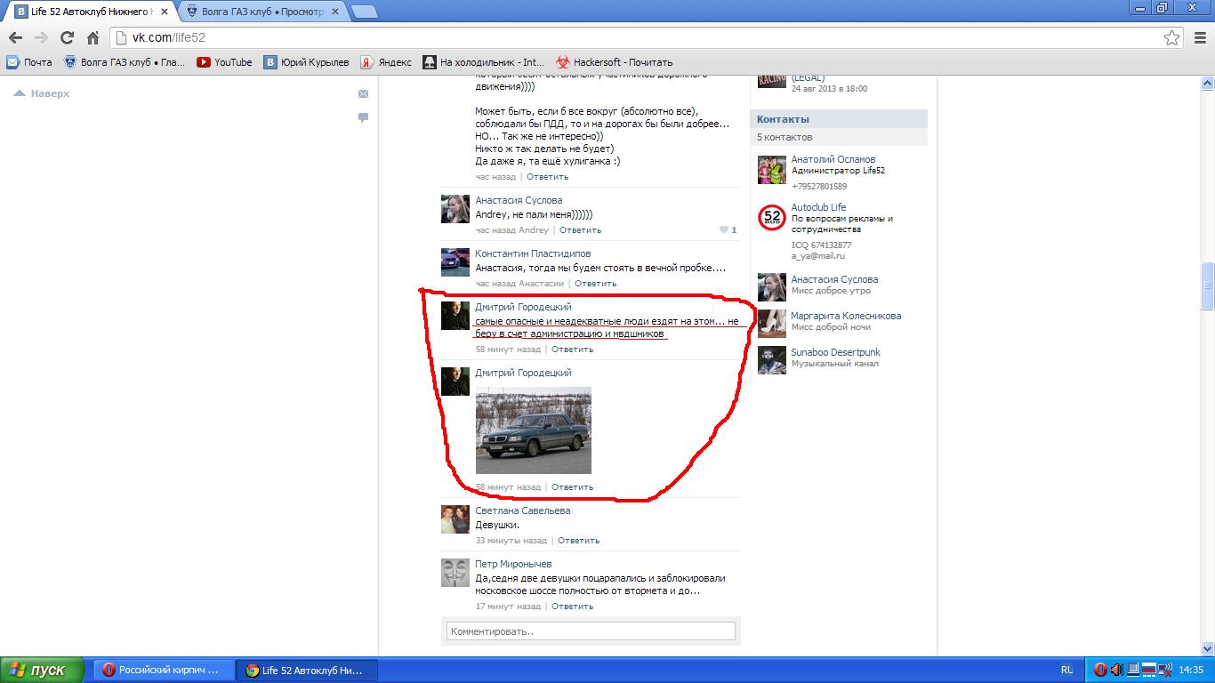This screenshot has width=1215, height=683.
Task: Open the envelope icon in the left sidebar
Action: point(363,93)
